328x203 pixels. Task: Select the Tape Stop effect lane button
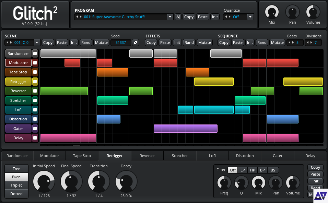tap(18, 72)
